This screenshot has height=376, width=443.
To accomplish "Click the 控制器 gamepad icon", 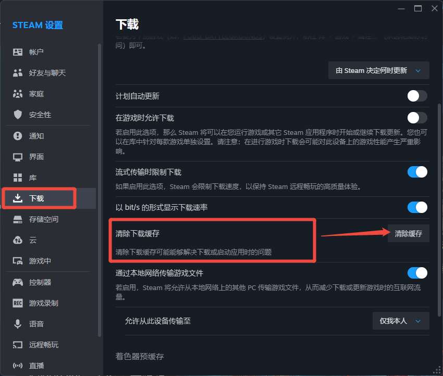I will [x=18, y=282].
